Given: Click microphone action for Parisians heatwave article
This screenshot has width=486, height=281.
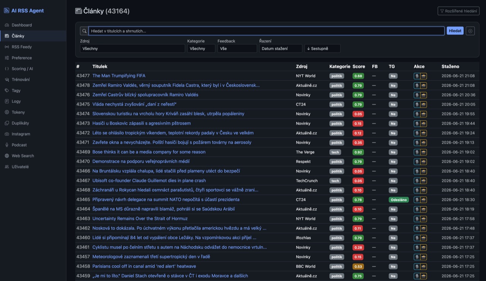Looking at the screenshot, I should pos(417,267).
